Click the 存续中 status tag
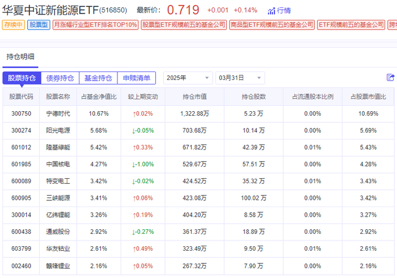Viewport: 397px width, 278px height. (x=14, y=25)
